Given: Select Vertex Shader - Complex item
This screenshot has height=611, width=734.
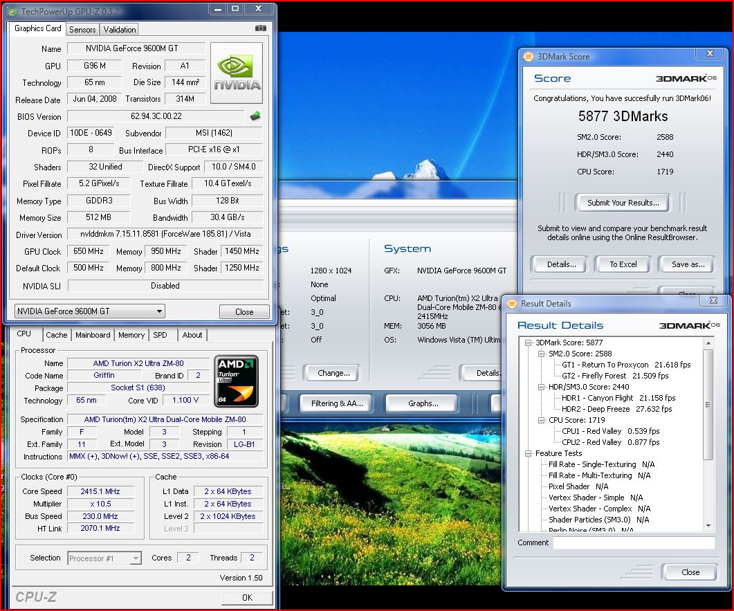Looking at the screenshot, I should point(599,509).
